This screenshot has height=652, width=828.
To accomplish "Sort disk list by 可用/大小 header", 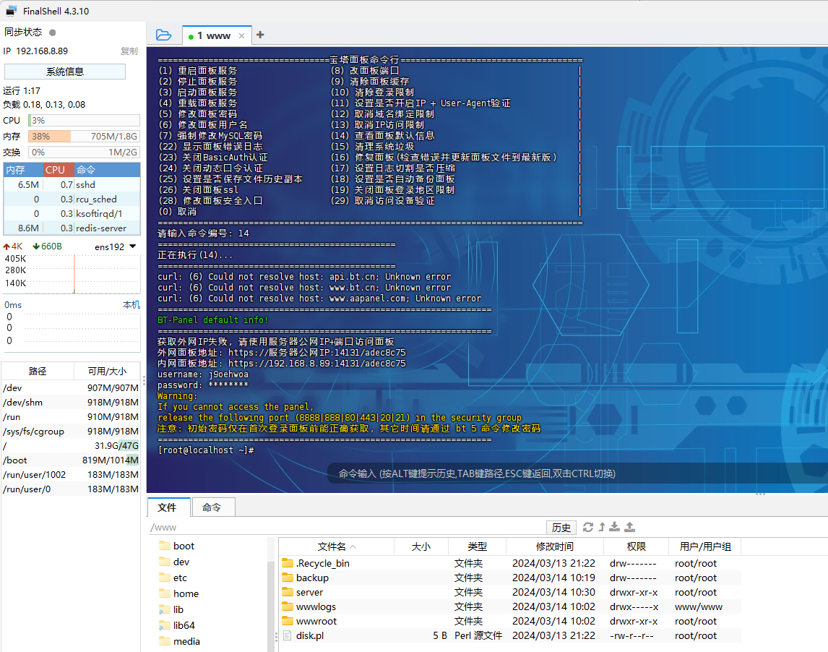I will pos(107,372).
